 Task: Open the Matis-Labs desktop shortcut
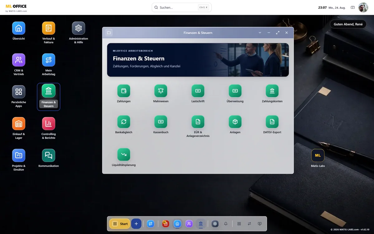318,155
